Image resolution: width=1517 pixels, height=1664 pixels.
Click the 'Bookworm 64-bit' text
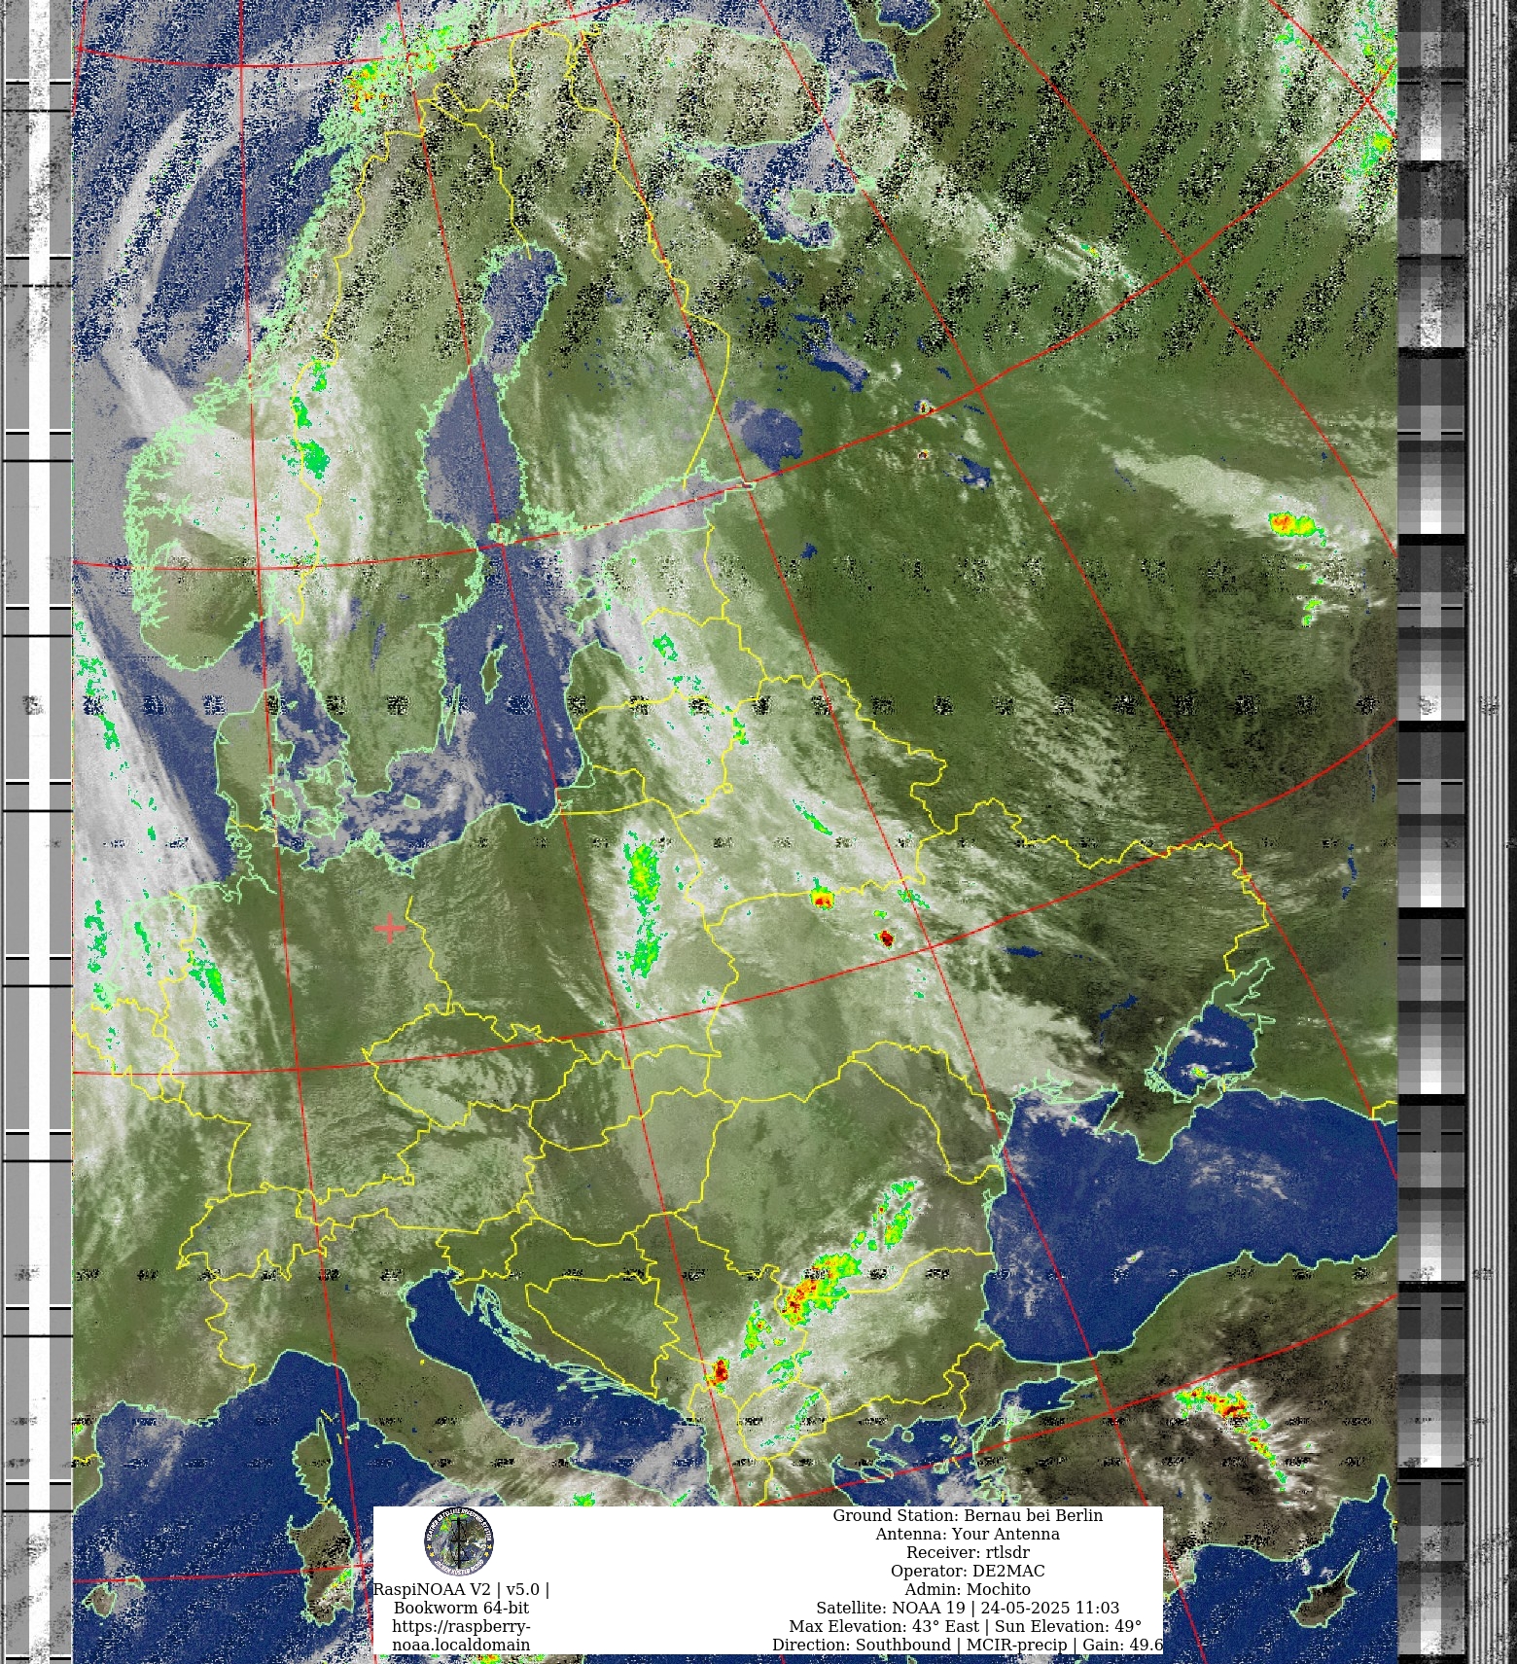(461, 1608)
